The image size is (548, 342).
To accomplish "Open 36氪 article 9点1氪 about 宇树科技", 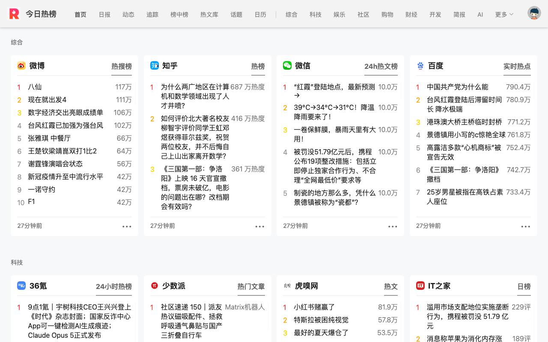I will click(80, 321).
